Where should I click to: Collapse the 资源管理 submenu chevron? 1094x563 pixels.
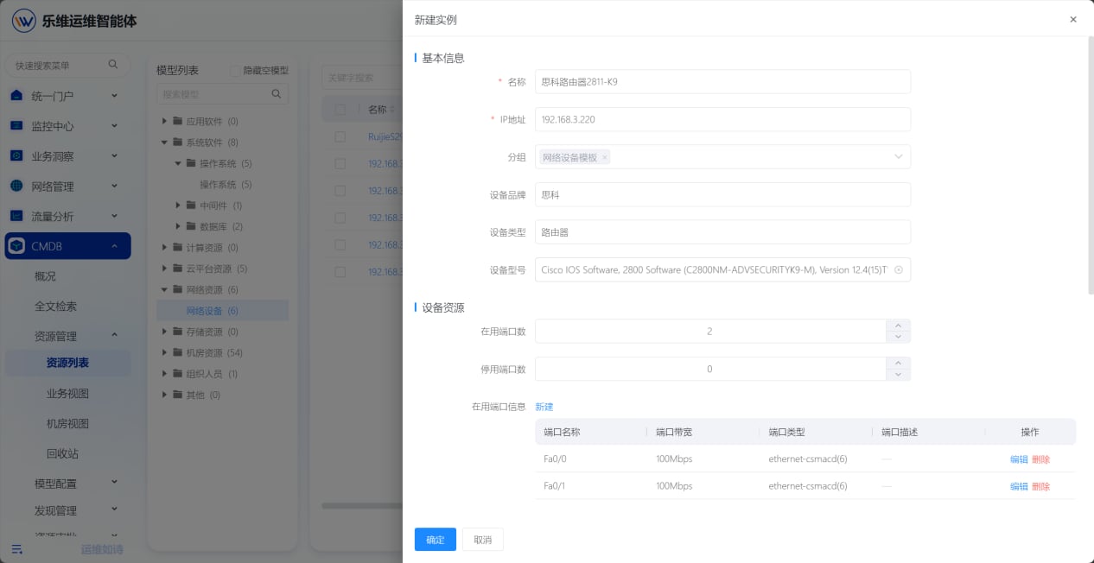pyautogui.click(x=114, y=336)
